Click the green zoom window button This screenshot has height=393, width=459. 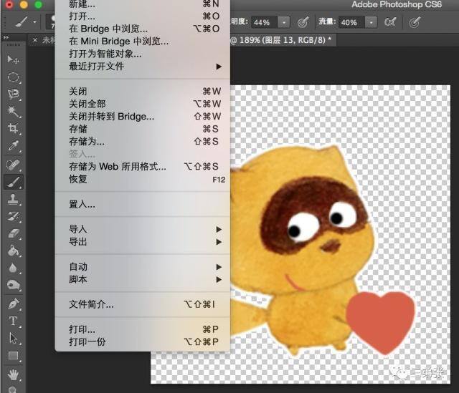[38, 5]
